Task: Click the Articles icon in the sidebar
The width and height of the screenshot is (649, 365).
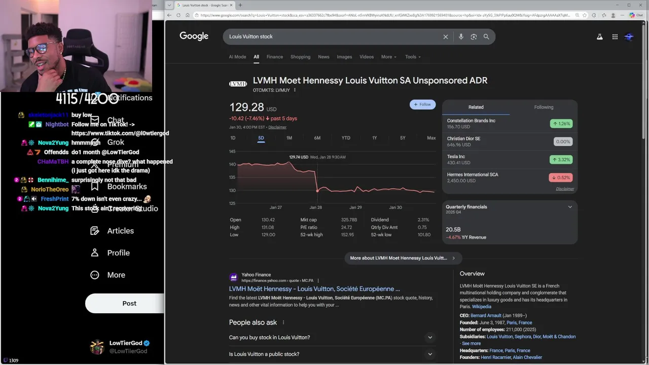Action: tap(95, 231)
